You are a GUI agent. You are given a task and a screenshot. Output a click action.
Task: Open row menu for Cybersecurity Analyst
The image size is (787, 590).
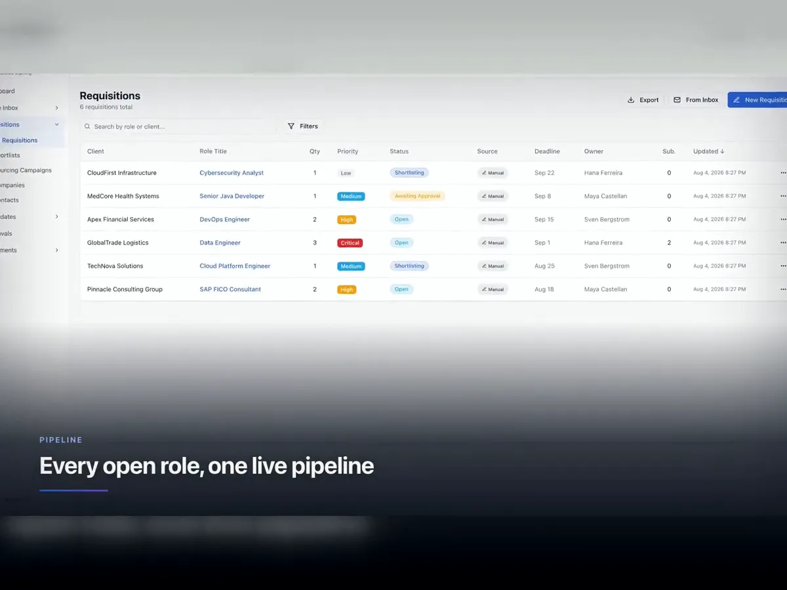click(x=783, y=173)
